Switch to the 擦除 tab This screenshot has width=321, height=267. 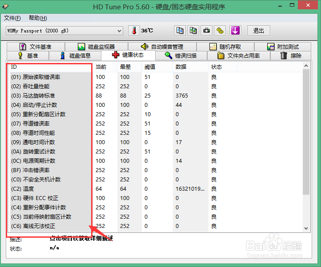pos(291,55)
